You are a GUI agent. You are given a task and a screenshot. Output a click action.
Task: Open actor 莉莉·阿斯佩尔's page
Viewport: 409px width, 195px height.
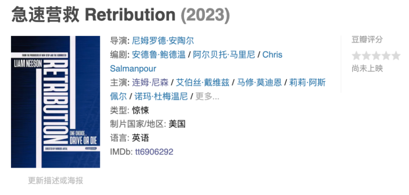coord(307,83)
